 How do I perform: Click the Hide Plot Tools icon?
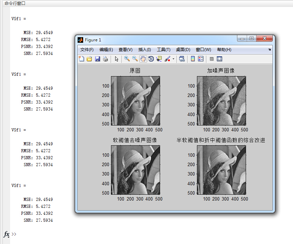click(212, 59)
